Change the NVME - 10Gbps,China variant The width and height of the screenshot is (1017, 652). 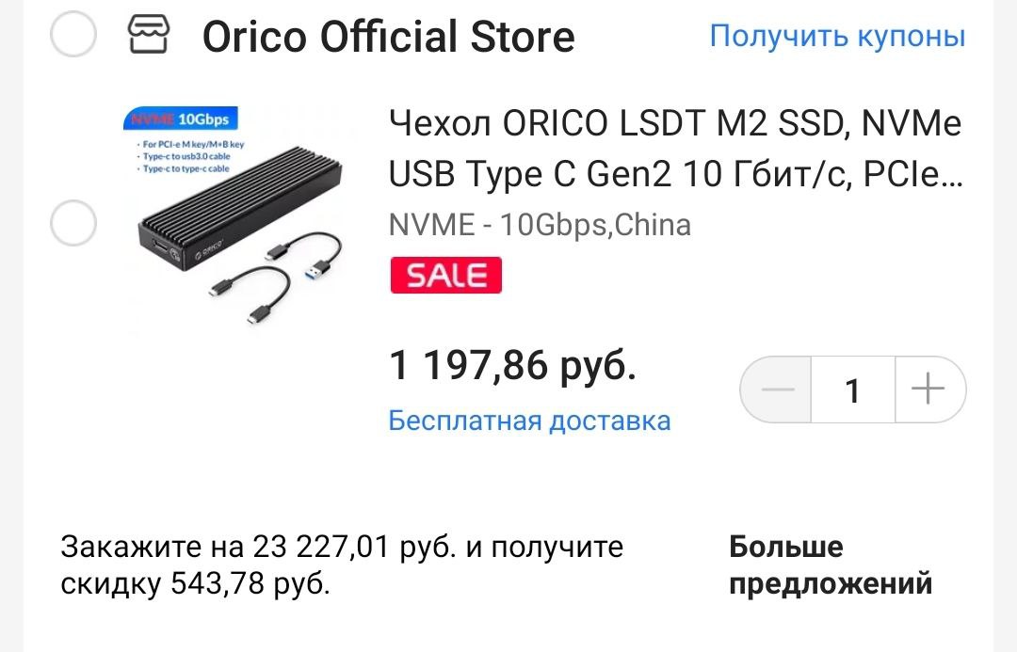pos(540,225)
